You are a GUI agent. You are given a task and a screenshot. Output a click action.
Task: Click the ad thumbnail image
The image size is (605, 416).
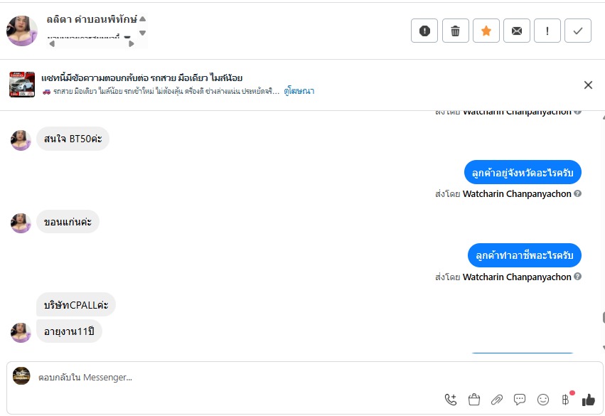click(22, 85)
